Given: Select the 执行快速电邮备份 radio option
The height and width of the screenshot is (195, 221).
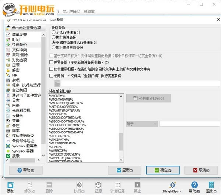Looking at the screenshot, I should (x=54, y=48).
